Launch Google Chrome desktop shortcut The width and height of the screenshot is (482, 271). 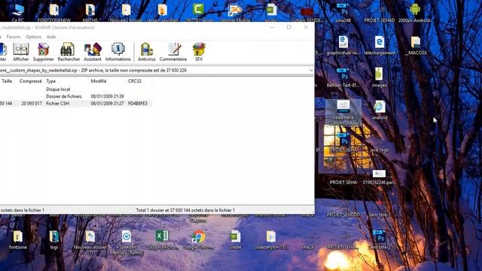(x=199, y=239)
